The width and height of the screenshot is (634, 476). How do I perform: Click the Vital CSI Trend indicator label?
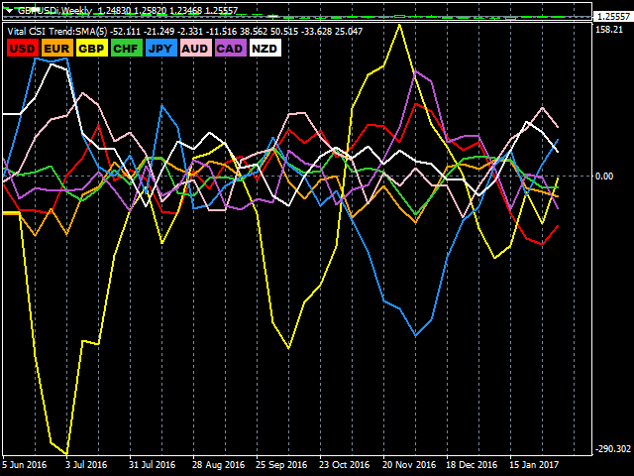[57, 31]
